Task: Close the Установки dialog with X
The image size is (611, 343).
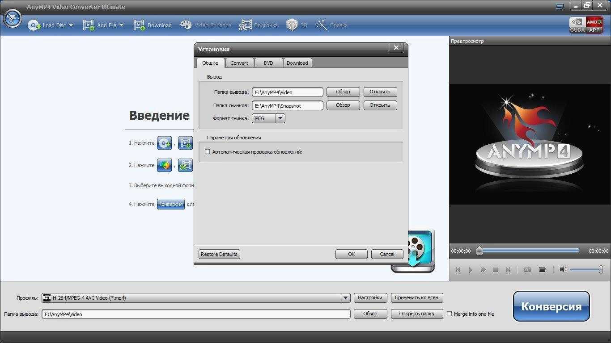Action: pyautogui.click(x=396, y=48)
